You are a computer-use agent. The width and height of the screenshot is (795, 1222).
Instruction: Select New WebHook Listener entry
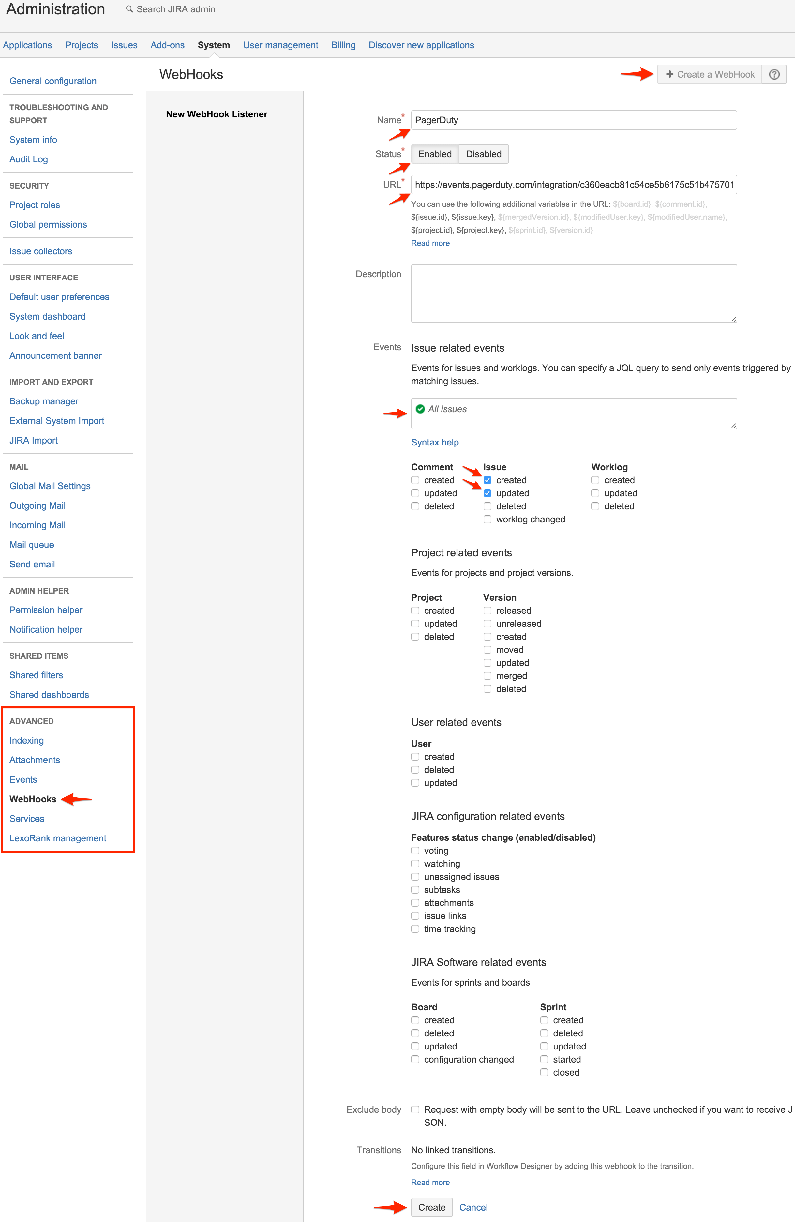click(217, 114)
